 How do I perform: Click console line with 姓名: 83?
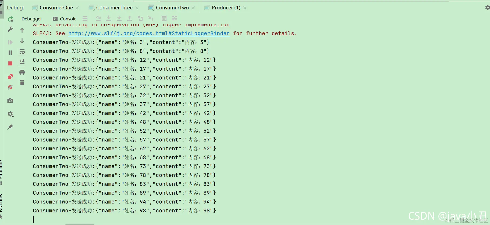[125, 184]
